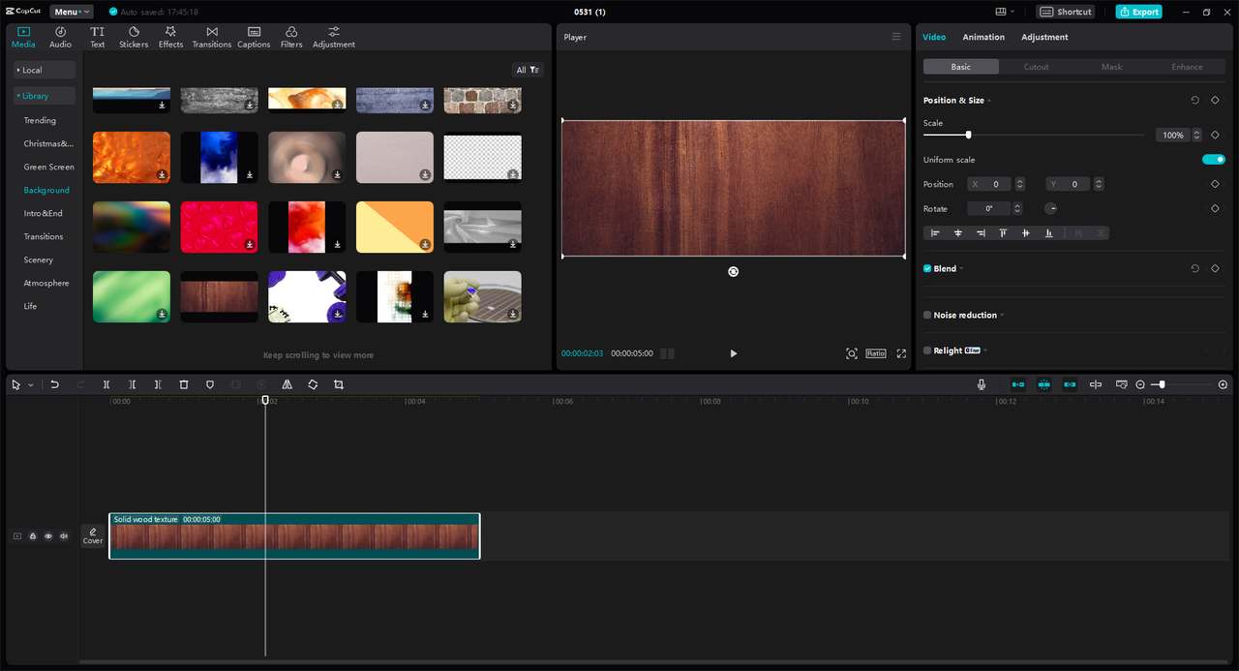Hide the video track with the eye icon

click(x=48, y=535)
